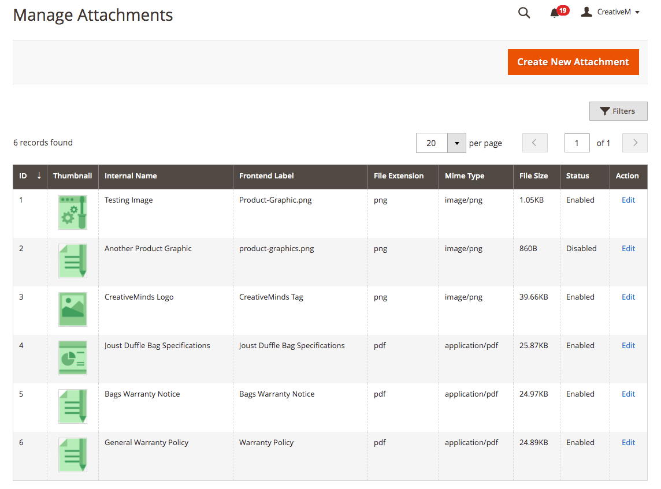Screen dimensions: 661x489
Task: Click the Joust Duffle Bag chart thumbnail
Action: coord(73,357)
